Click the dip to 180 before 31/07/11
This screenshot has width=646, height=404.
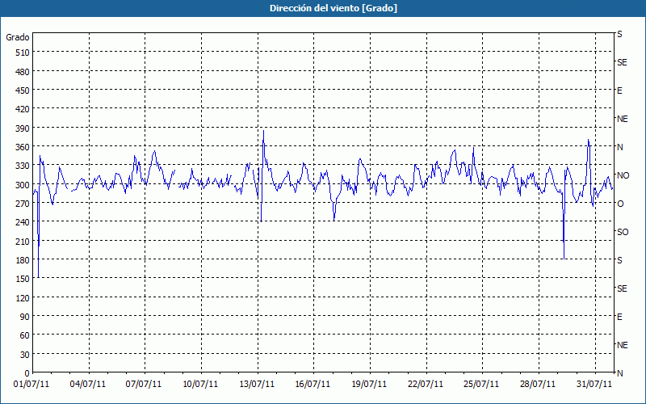pyautogui.click(x=564, y=259)
